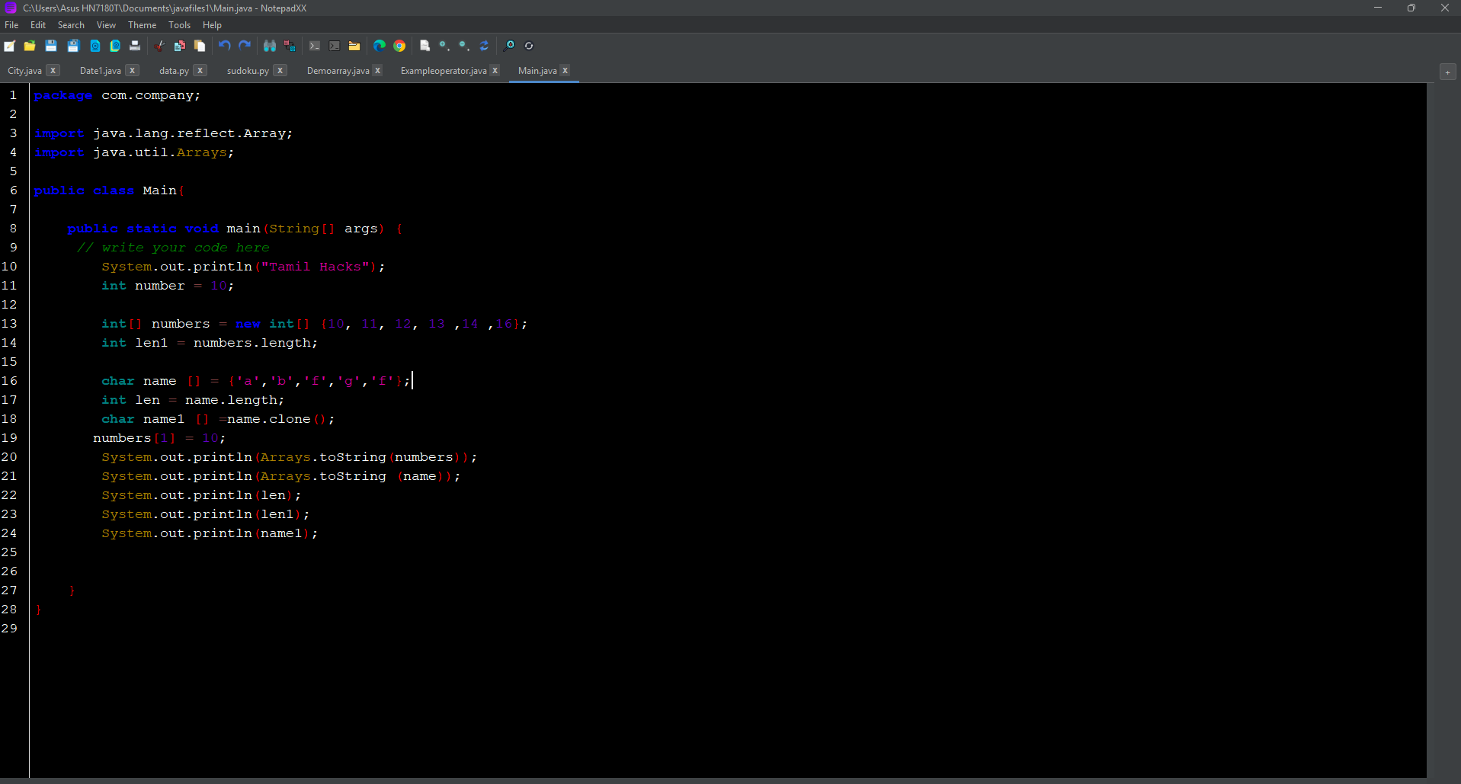This screenshot has height=784, width=1461.
Task: Open the Theme menu
Action: (x=142, y=25)
